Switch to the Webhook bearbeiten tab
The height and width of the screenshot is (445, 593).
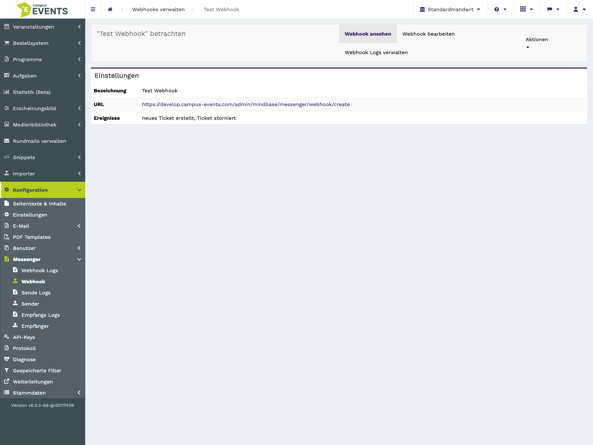coord(428,34)
